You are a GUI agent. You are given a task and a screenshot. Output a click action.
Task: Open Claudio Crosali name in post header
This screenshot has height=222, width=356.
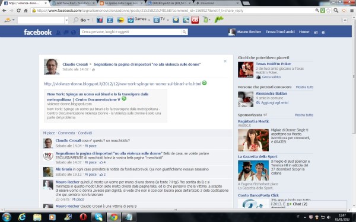pyautogui.click(x=75, y=65)
